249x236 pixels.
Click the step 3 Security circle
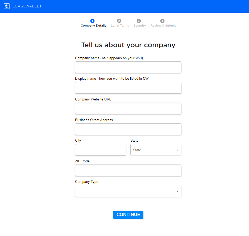(x=139, y=20)
